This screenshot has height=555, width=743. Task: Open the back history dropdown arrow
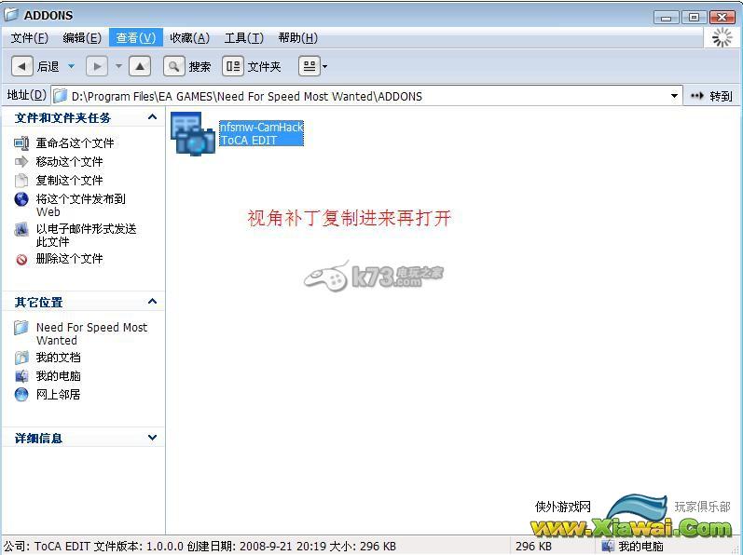[71, 67]
